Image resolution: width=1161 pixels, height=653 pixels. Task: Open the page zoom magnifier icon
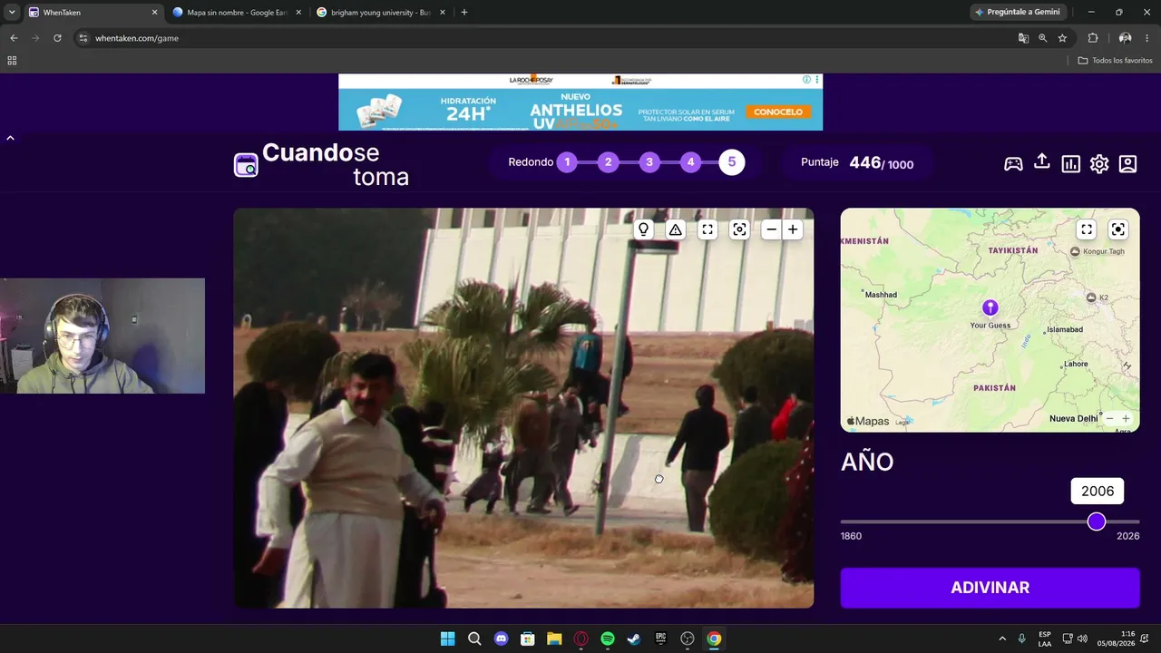[x=1043, y=38]
